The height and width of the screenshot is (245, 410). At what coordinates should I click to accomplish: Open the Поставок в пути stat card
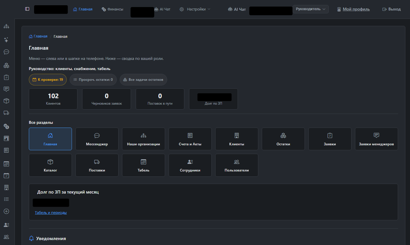point(160,99)
